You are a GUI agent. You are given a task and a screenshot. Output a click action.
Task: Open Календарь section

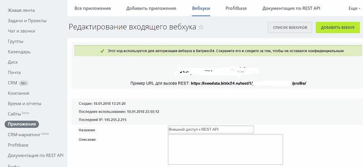(19, 52)
